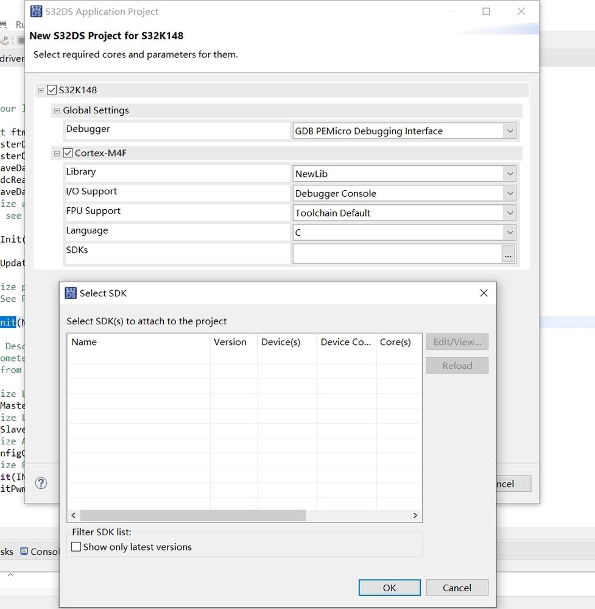The width and height of the screenshot is (595, 609).
Task: Click the SDK list scroll left arrow
Action: pos(74,515)
